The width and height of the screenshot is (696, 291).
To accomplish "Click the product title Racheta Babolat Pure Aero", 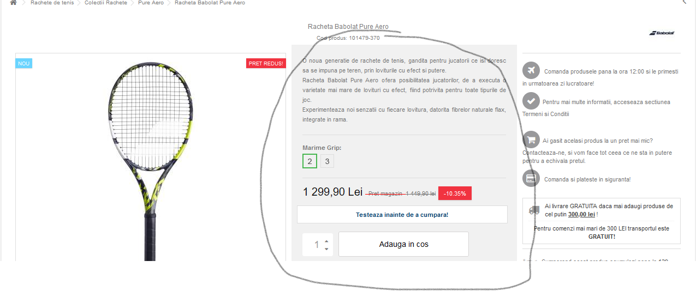I will [x=348, y=27].
